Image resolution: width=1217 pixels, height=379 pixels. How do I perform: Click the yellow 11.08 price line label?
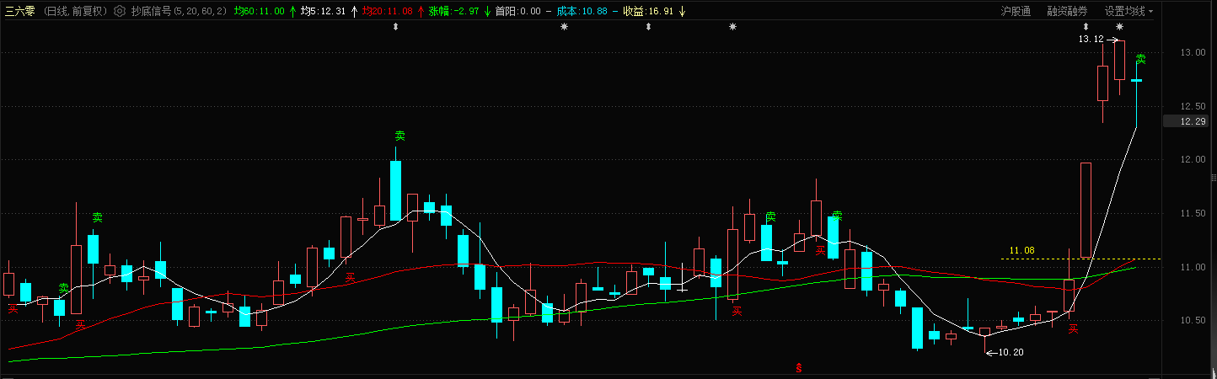[1021, 251]
